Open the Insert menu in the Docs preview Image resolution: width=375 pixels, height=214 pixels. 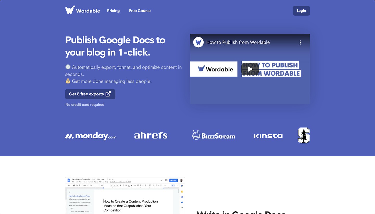[x=85, y=182]
